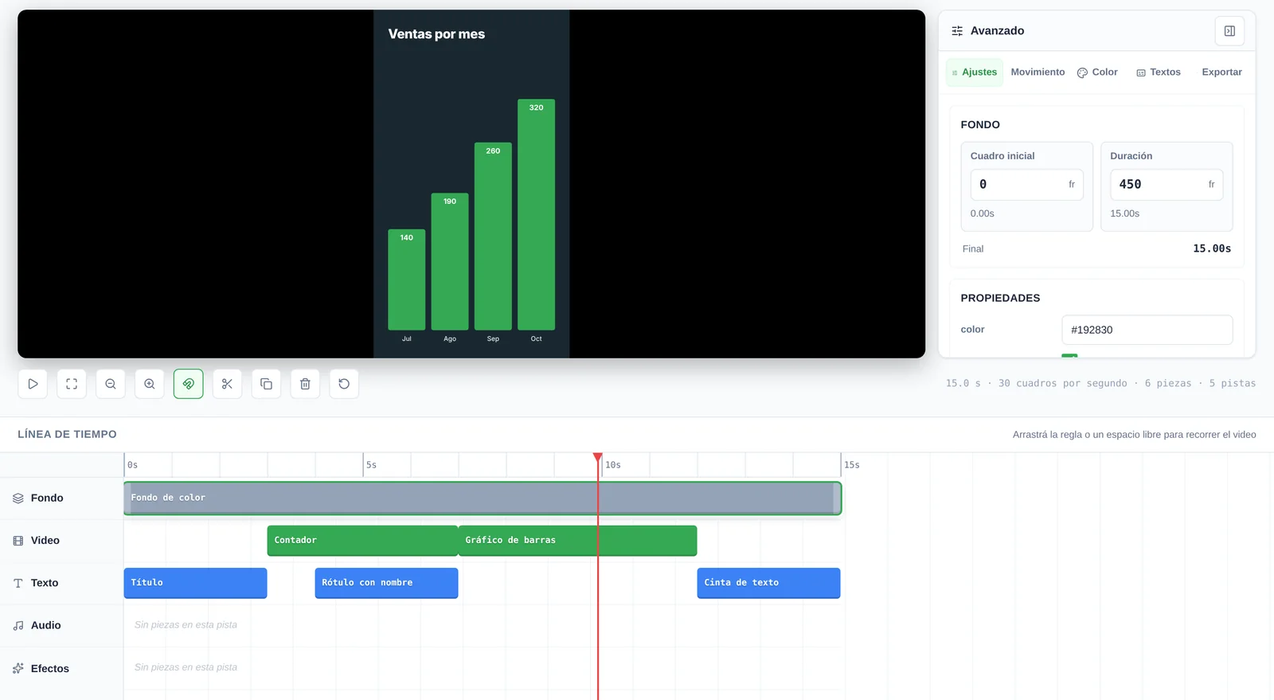Select the scissors split tool
Viewport: 1274px width, 700px height.
pos(228,384)
